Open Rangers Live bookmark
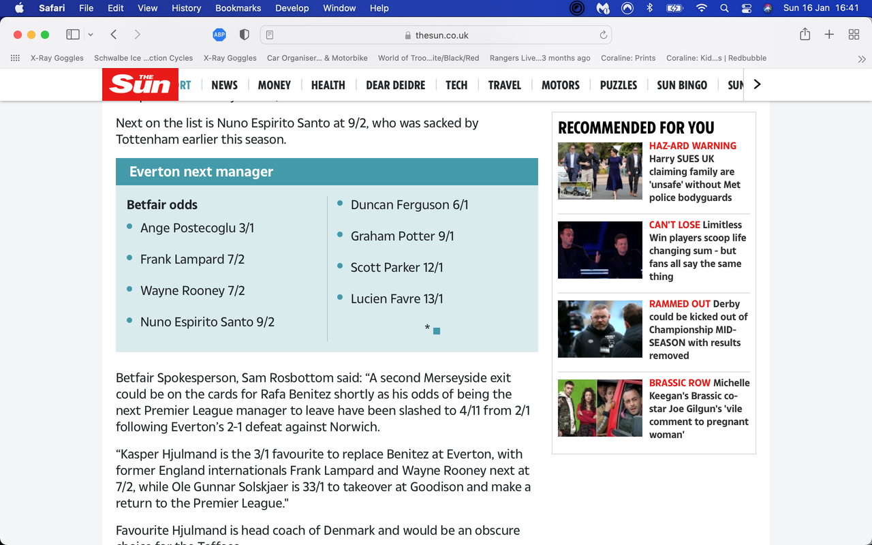 540,58
